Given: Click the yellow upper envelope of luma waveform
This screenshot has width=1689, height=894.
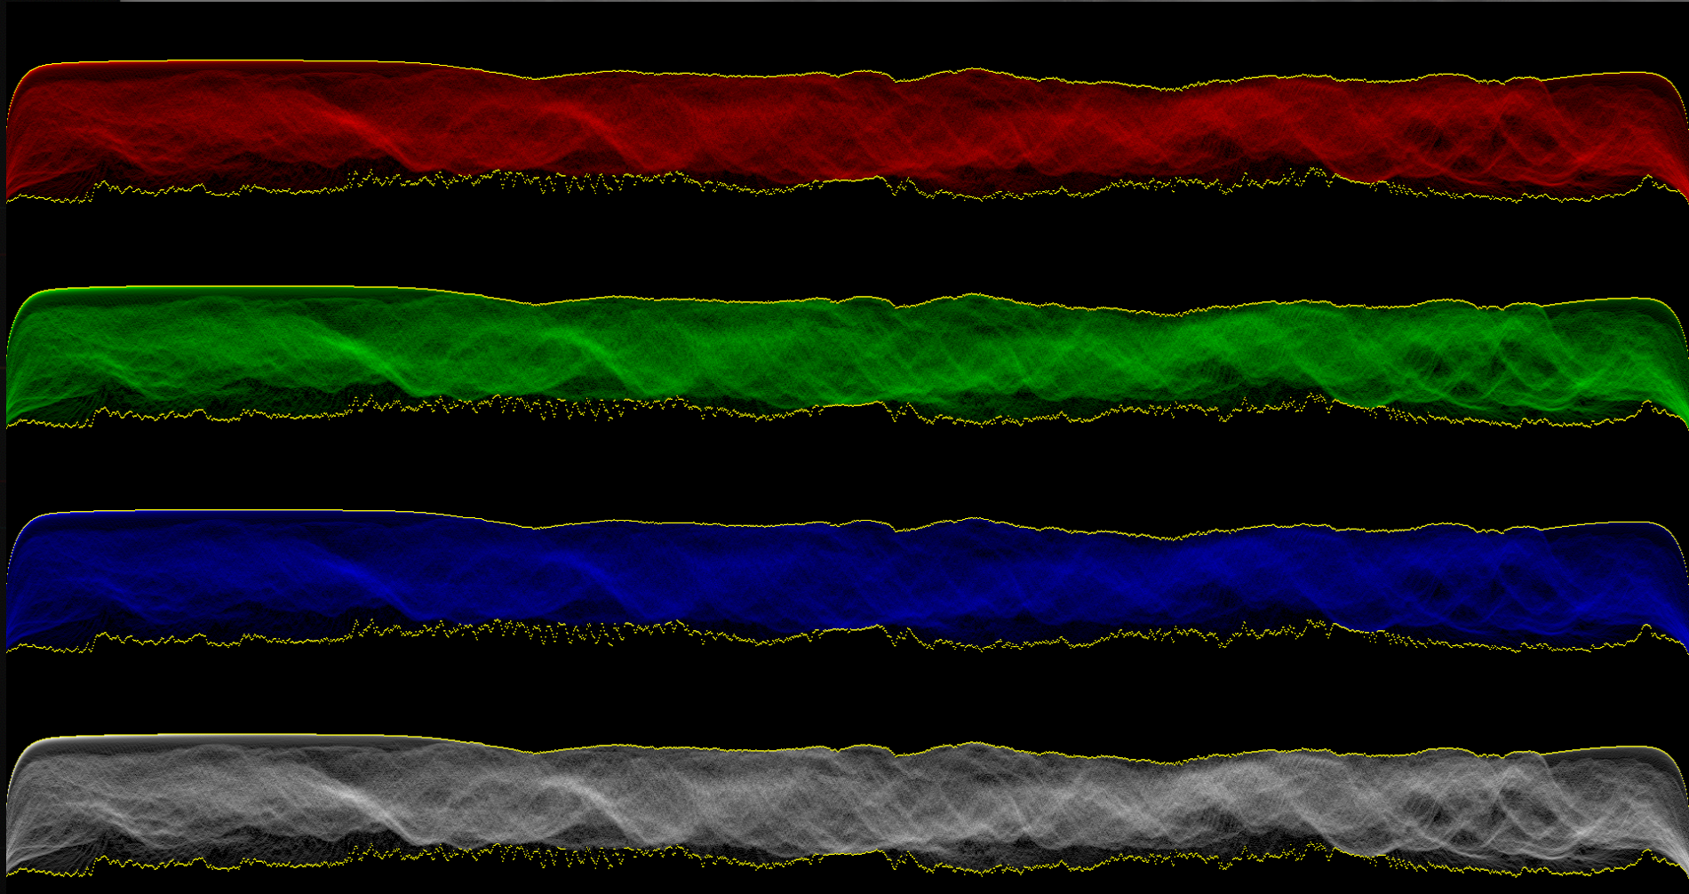Looking at the screenshot, I should [x=267, y=735].
